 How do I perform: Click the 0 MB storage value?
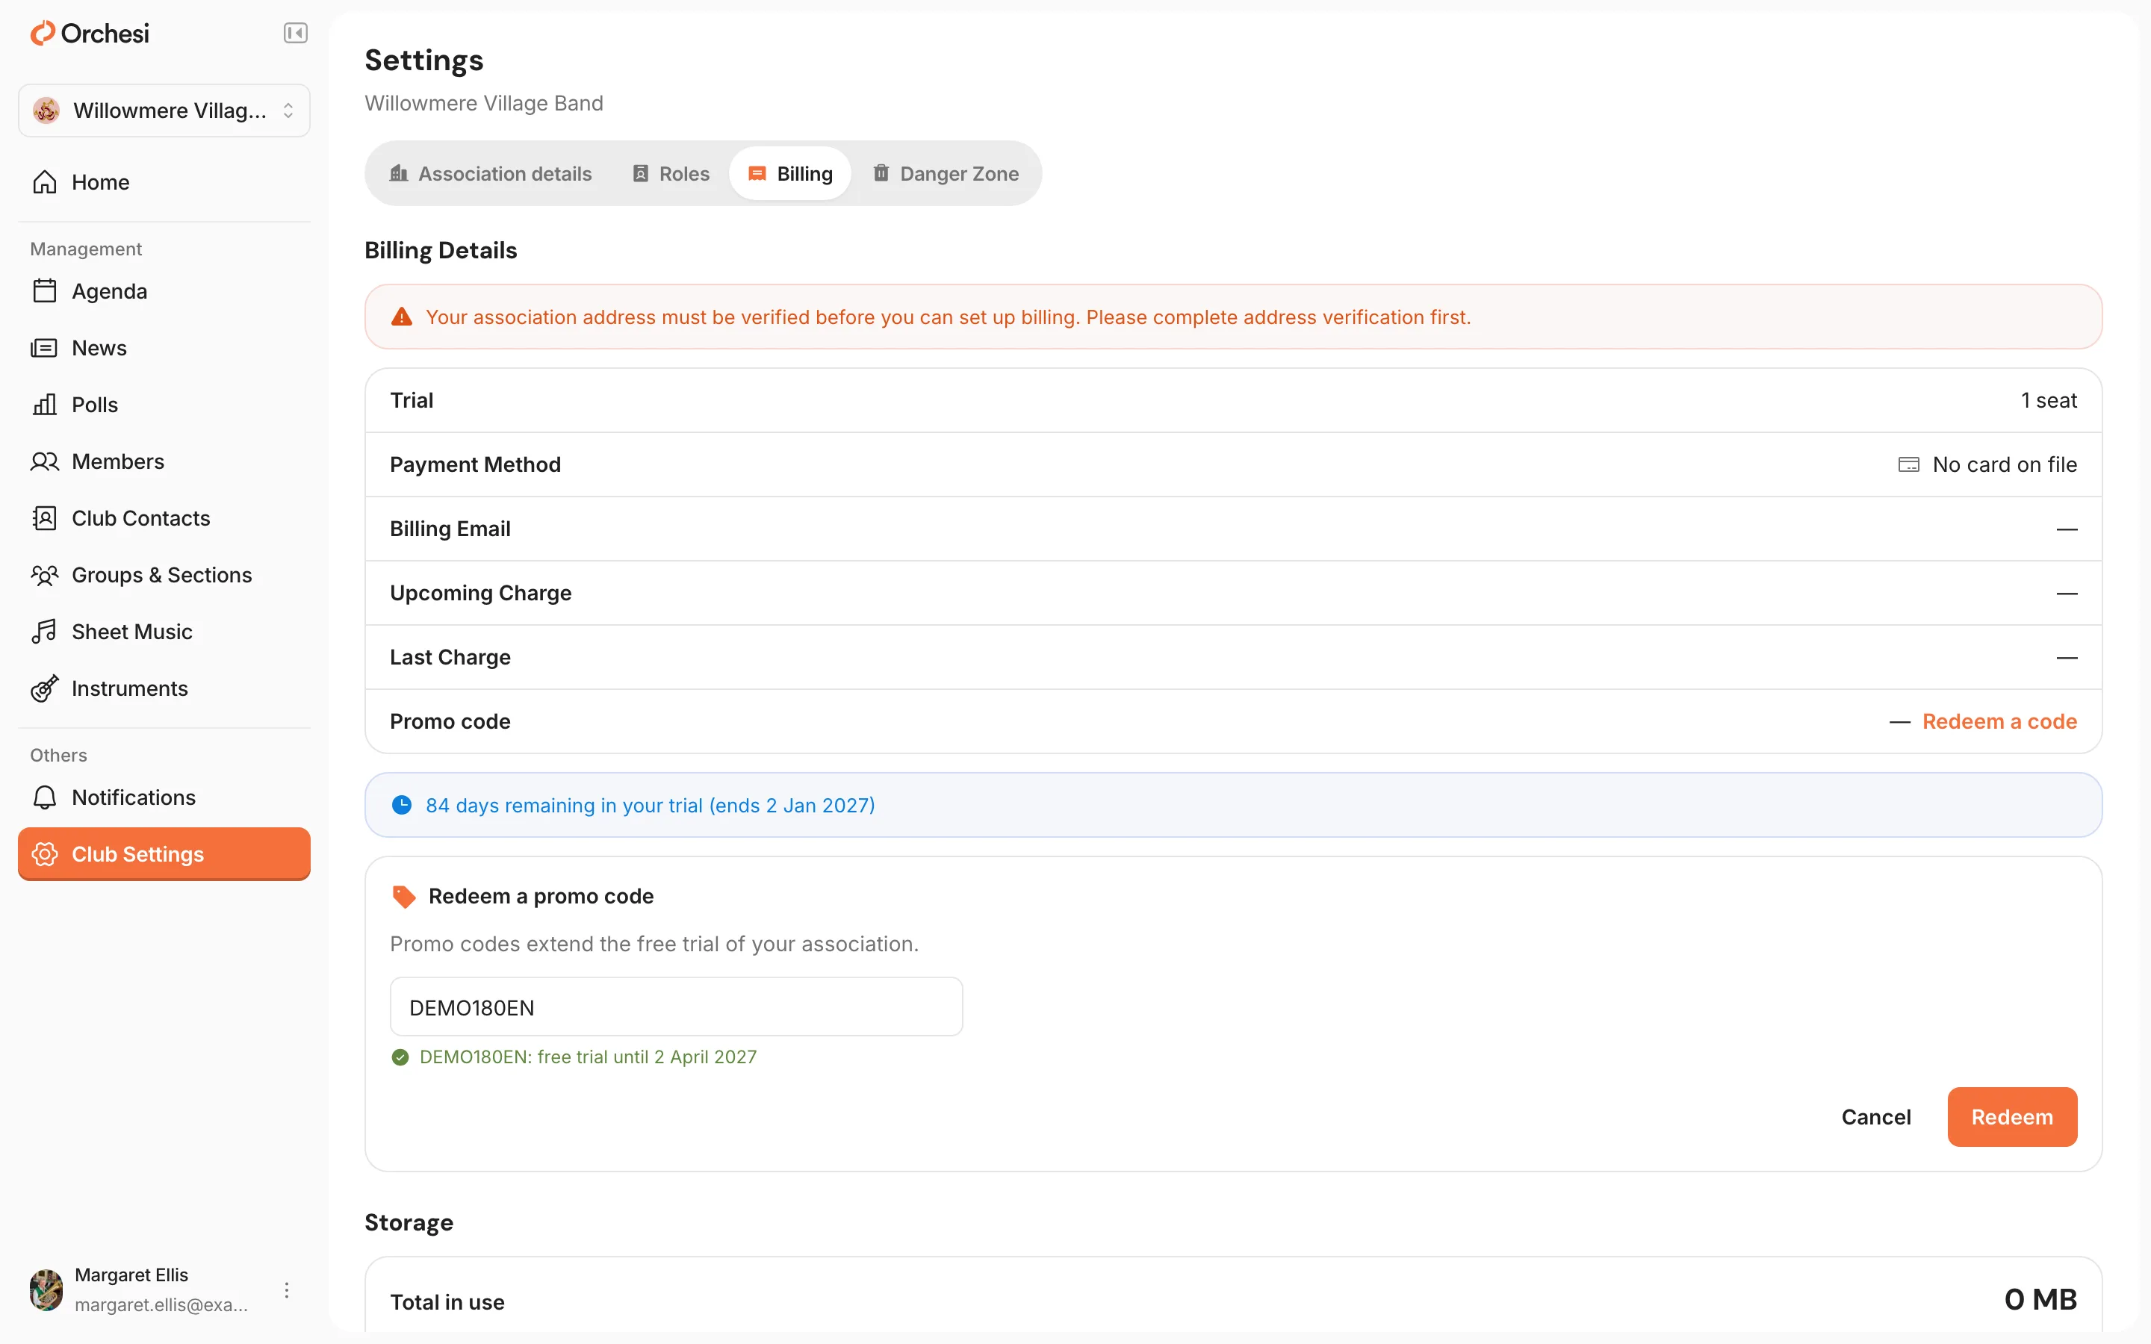pos(2040,1299)
